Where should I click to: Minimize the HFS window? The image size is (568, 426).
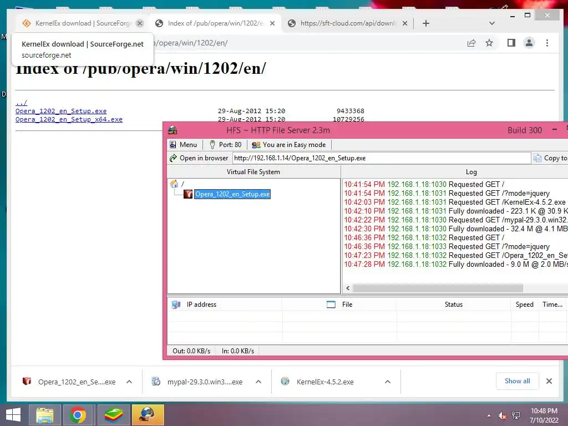tap(555, 130)
